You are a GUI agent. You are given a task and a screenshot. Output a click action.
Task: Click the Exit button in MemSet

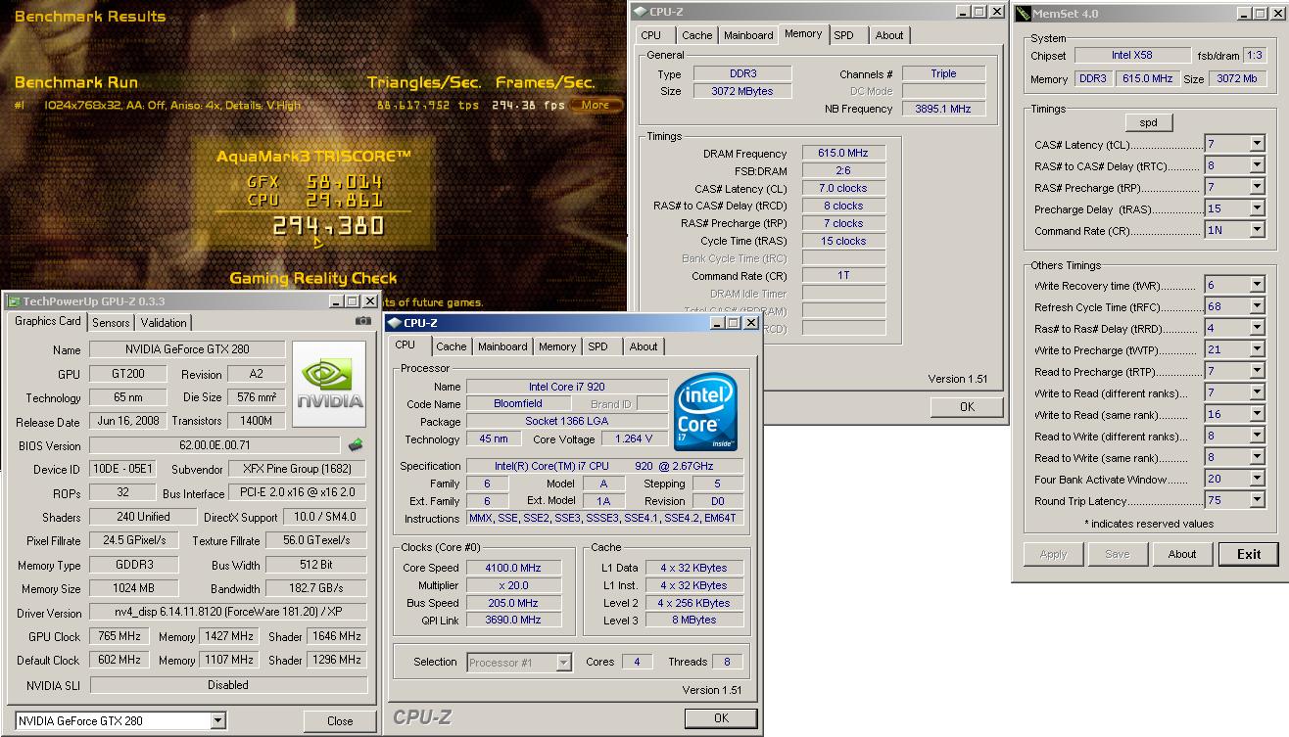(1249, 554)
